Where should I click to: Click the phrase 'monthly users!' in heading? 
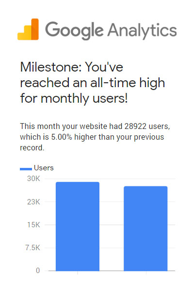click(84, 98)
